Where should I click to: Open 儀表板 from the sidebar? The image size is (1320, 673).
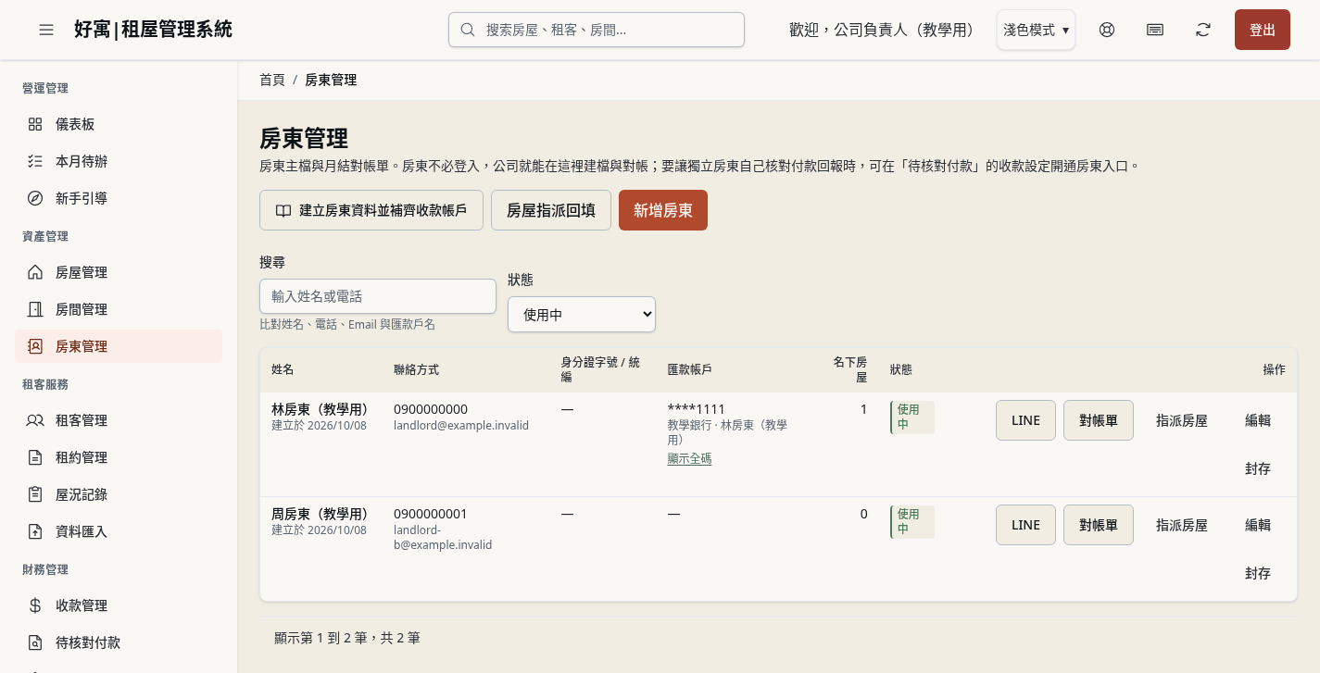(119, 124)
